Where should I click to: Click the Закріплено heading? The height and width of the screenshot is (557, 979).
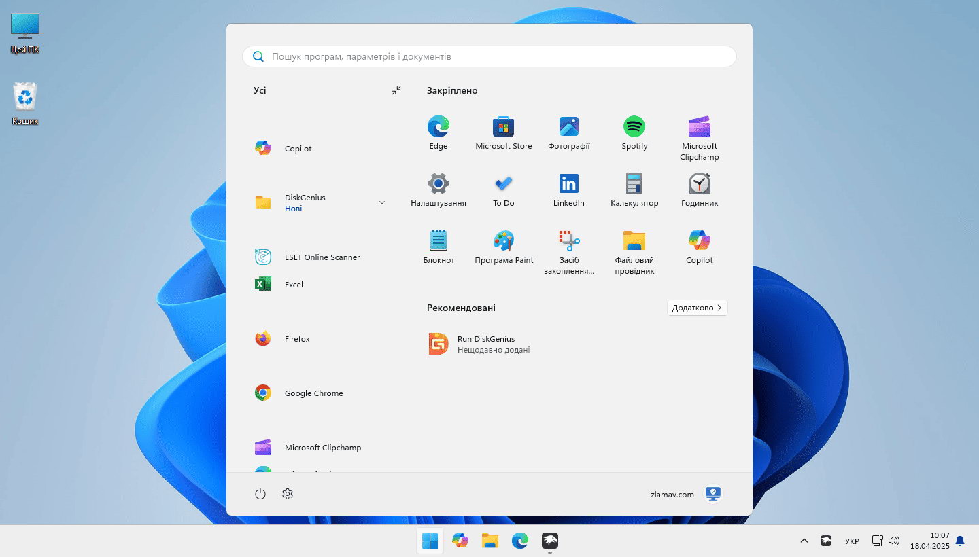[x=452, y=90]
